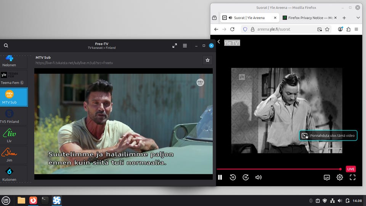Viewport: 366px width, 206px height.
Task: Open Firefox extensions puzzle icon
Action: tap(348, 29)
